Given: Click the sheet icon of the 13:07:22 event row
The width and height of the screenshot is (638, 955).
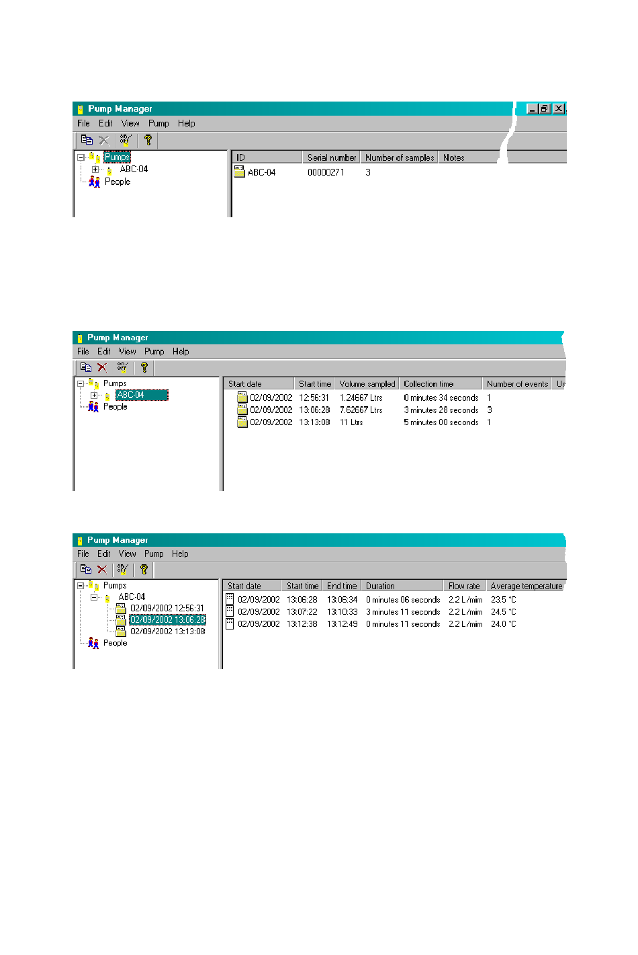Looking at the screenshot, I should 230,611.
